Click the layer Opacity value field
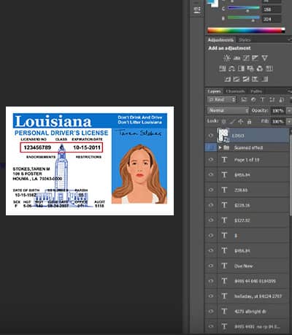 pos(277,110)
